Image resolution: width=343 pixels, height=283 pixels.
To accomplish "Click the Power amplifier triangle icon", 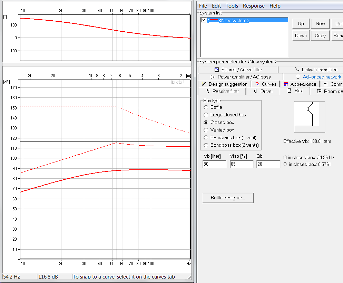I will pos(213,77).
